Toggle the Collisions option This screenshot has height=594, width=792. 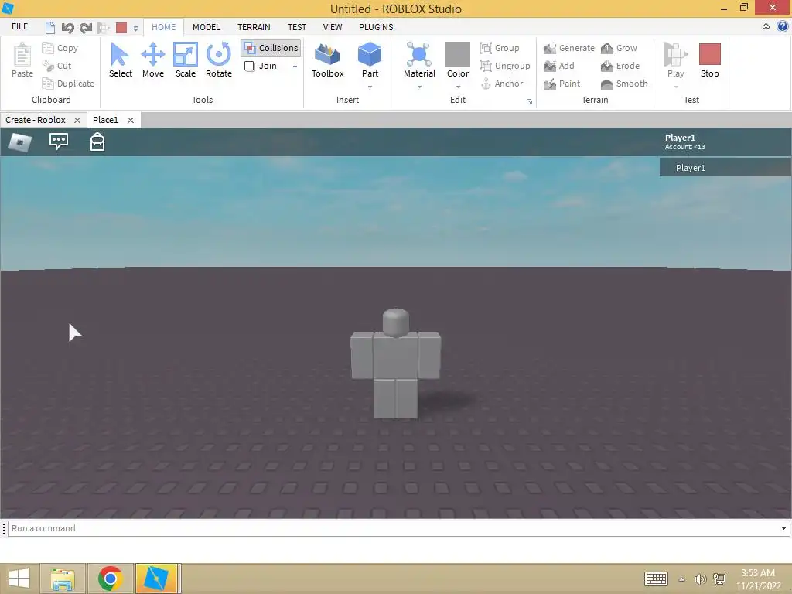coord(271,48)
